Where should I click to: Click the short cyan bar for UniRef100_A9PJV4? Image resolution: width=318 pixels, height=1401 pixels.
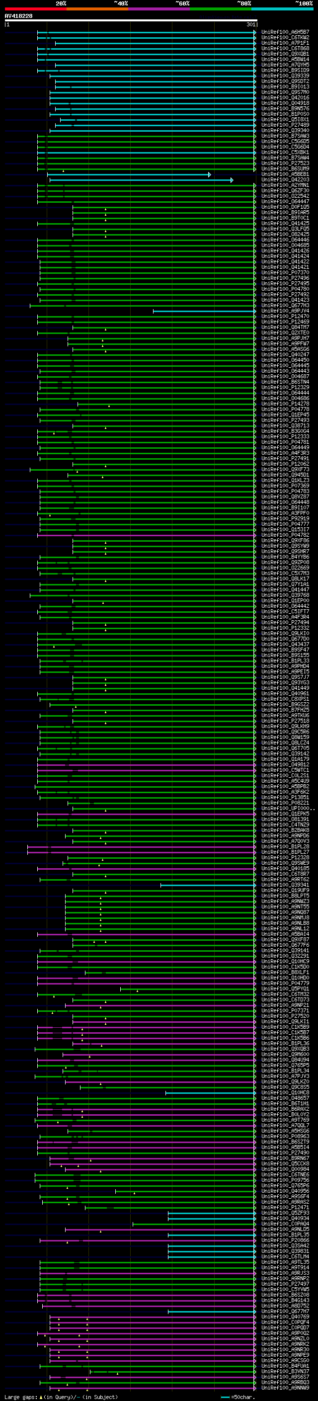(x=204, y=311)
